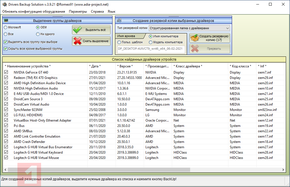
Task: Click the Снять выделение button
Action: tap(91, 41)
